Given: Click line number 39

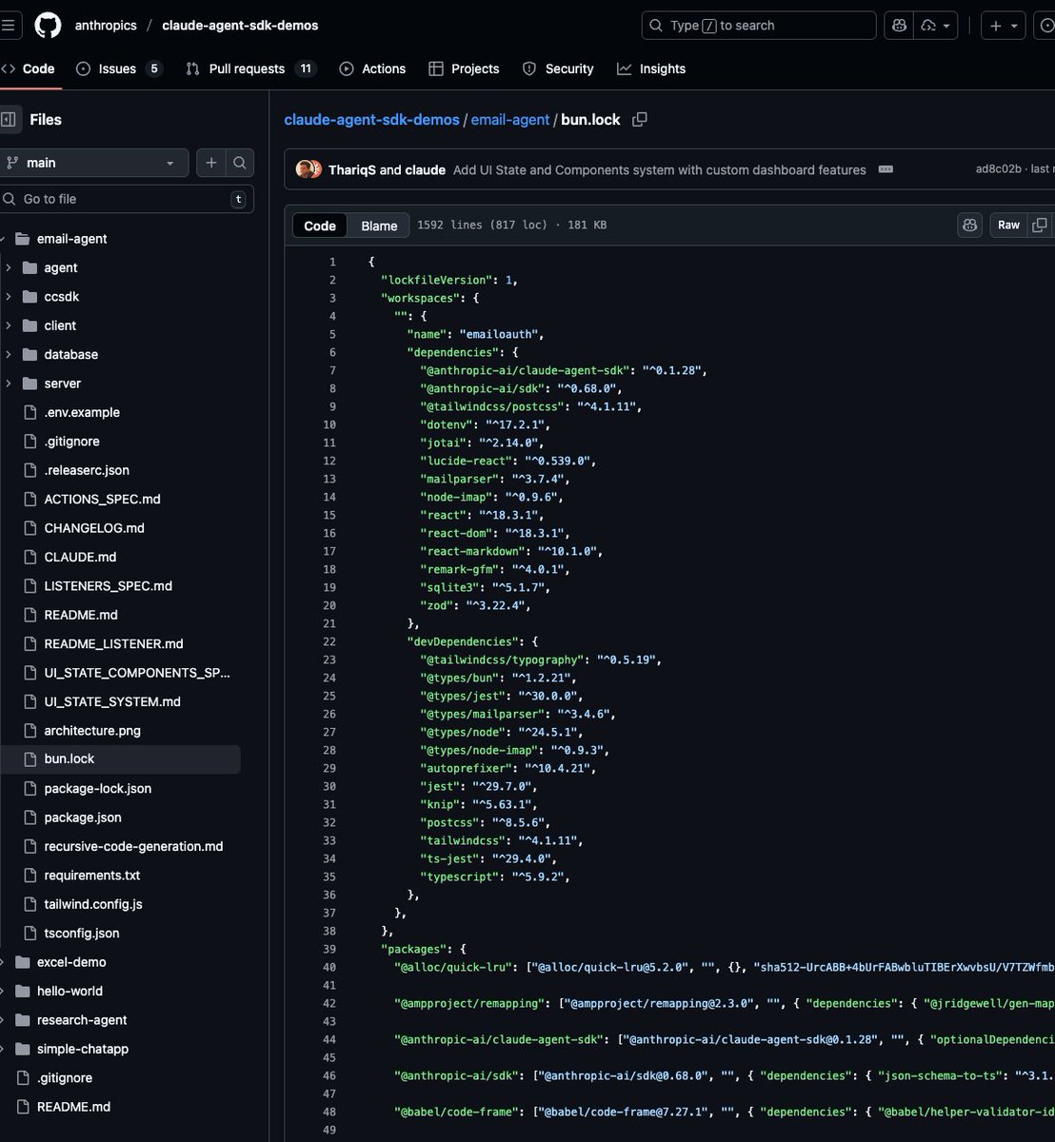Looking at the screenshot, I should (330, 949).
